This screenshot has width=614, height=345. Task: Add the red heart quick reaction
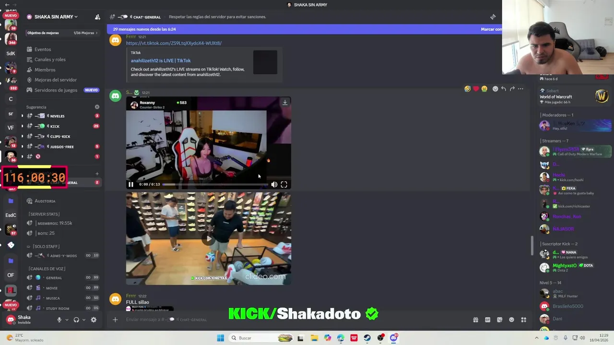476,89
